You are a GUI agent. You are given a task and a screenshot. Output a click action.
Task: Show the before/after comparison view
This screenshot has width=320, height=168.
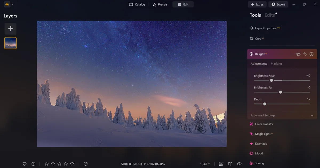pyautogui.click(x=230, y=164)
